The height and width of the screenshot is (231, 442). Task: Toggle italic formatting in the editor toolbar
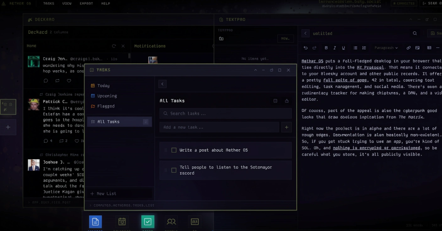pyautogui.click(x=335, y=48)
